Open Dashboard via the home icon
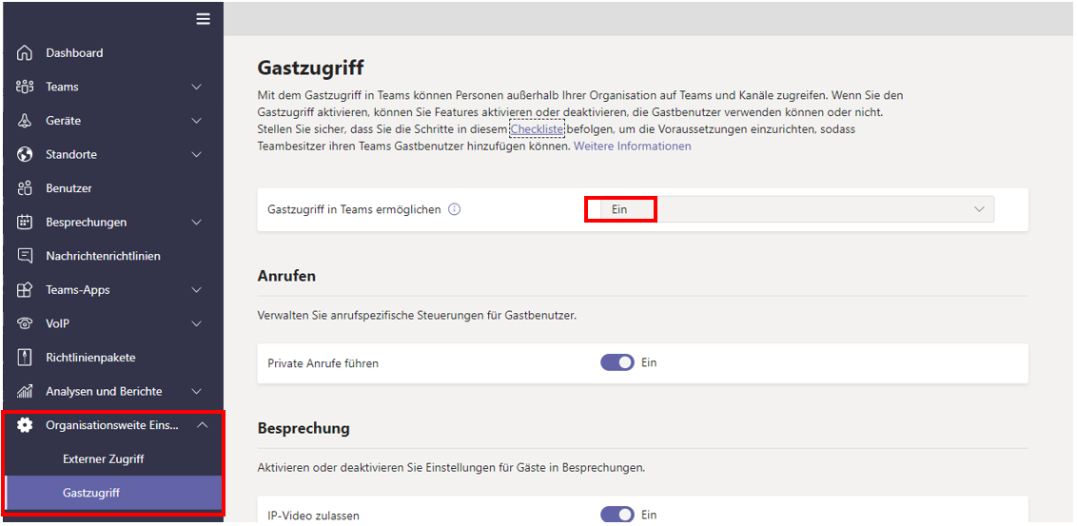This screenshot has width=1077, height=526. [25, 53]
